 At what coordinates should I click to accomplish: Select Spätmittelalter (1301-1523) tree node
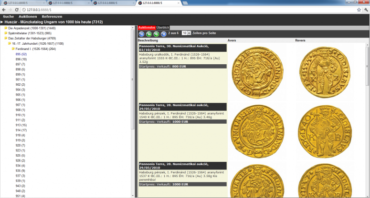click(30, 33)
